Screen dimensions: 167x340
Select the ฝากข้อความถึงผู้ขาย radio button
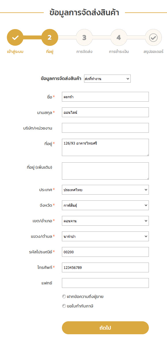click(x=64, y=297)
